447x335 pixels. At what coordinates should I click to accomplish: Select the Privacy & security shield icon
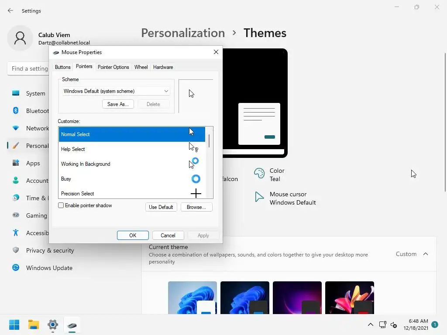click(16, 250)
